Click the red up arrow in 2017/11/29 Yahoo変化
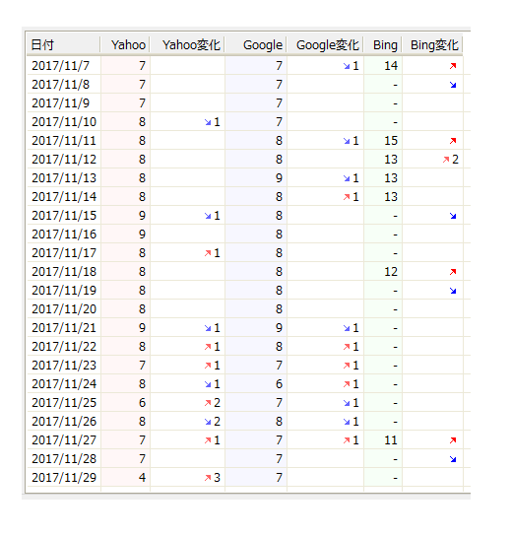This screenshot has width=512, height=537. coord(208,478)
